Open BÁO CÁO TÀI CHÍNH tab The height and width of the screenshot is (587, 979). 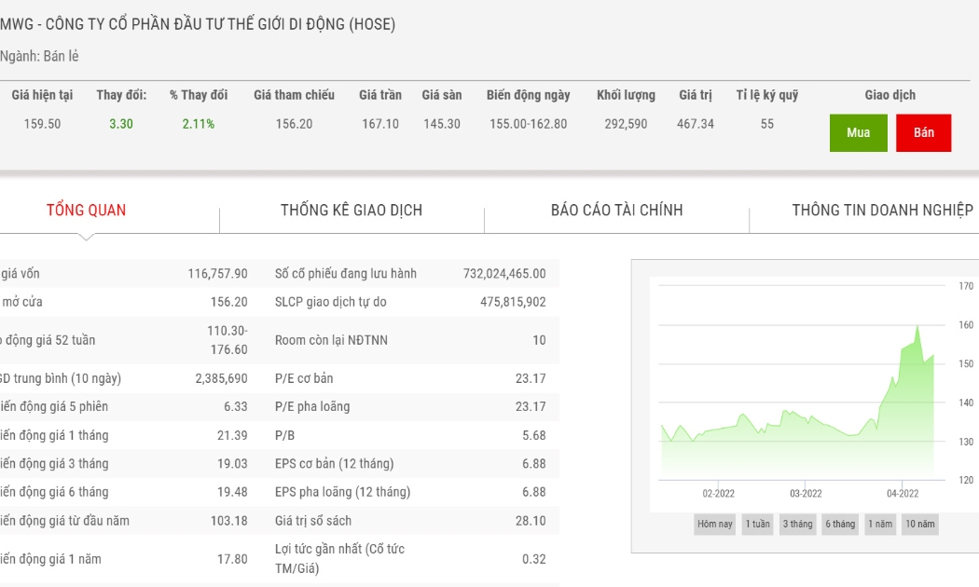(617, 211)
